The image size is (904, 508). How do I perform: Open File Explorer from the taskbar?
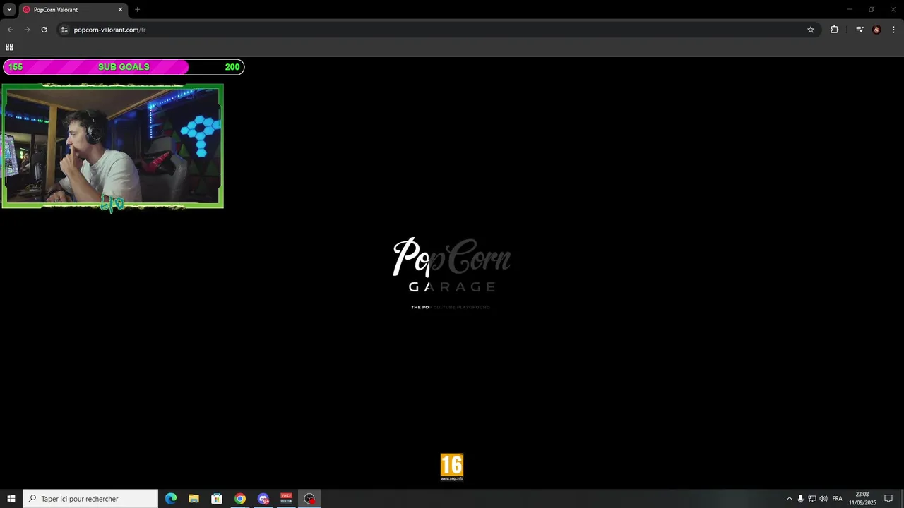pos(194,499)
